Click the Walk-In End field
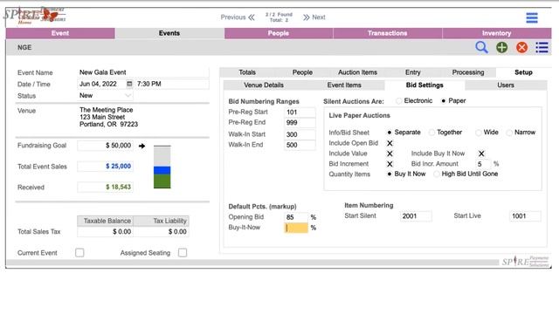The height and width of the screenshot is (314, 559). [x=300, y=145]
